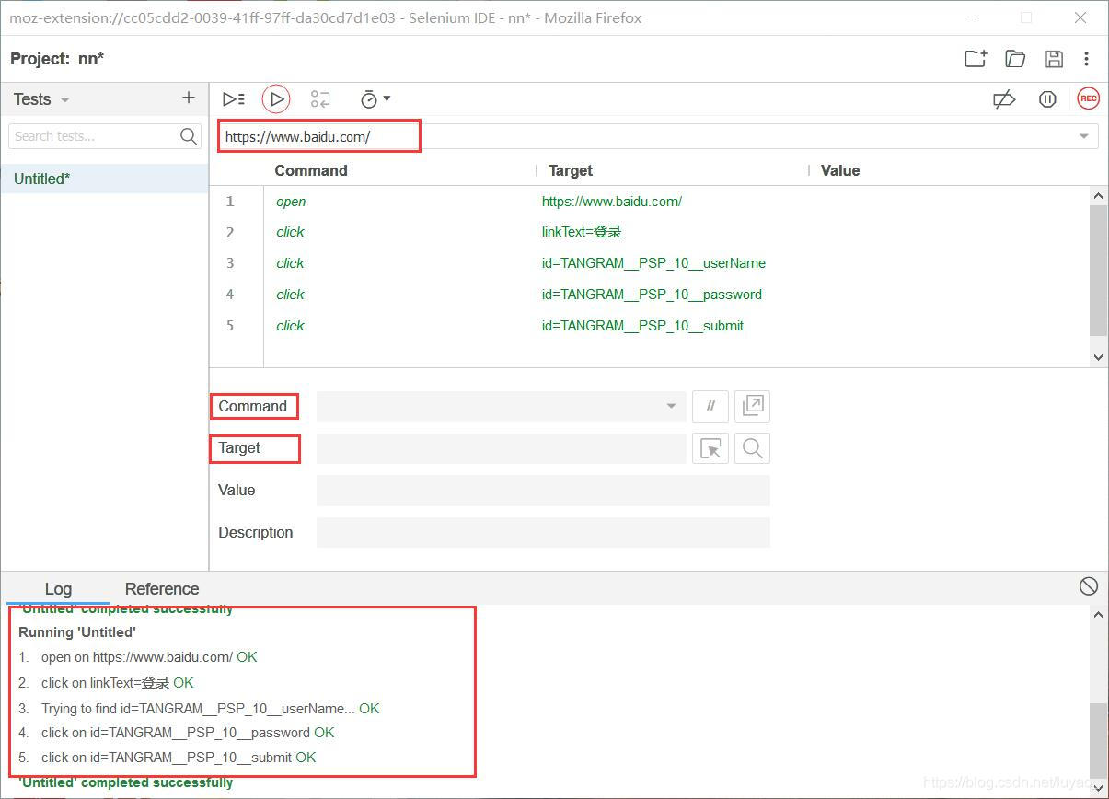Open the new window configuration button

click(753, 406)
